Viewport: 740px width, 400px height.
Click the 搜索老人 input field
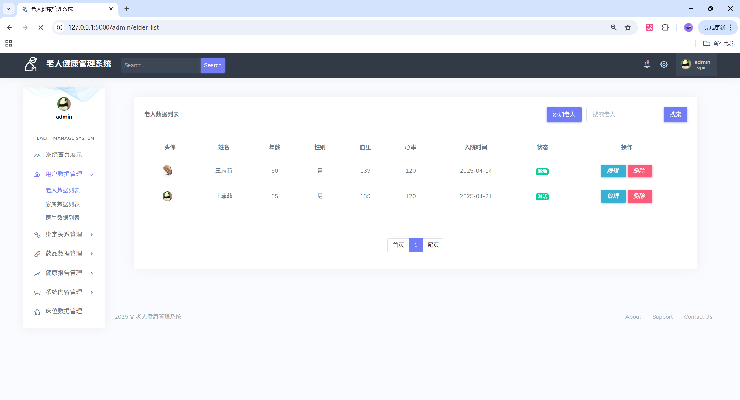625,114
